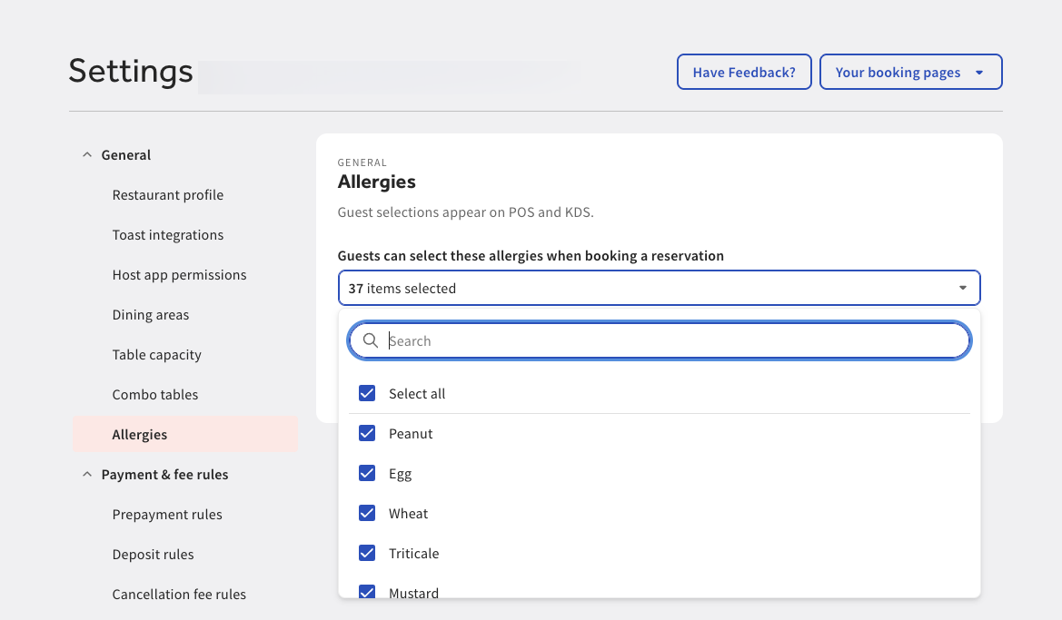1062x620 pixels.
Task: Toggle the Wheat allergy checkbox
Action: coord(367,513)
